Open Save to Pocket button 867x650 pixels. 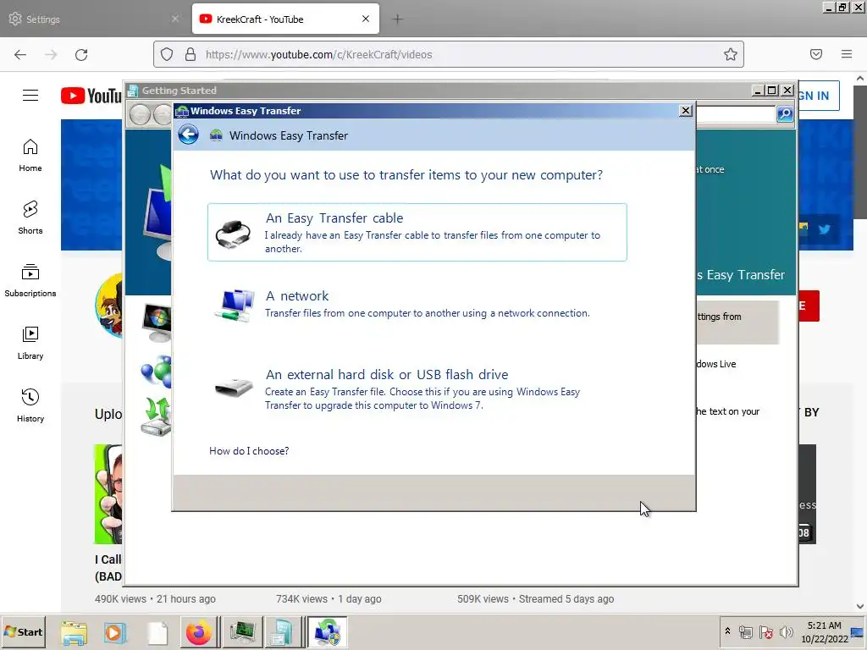816,54
